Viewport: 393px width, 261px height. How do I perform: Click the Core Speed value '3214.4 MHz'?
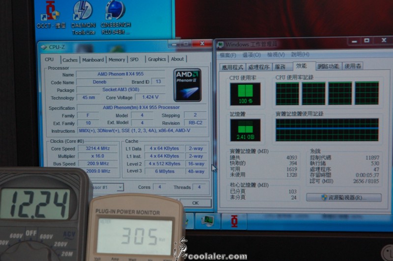pyautogui.click(x=98, y=148)
